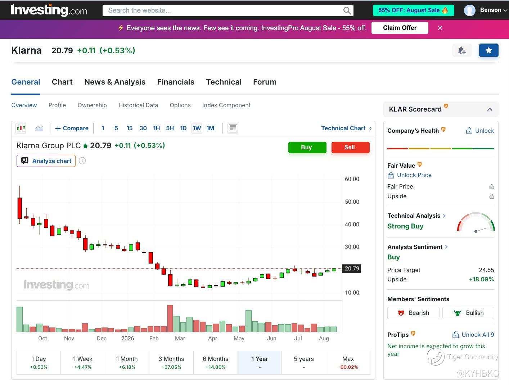Viewport: 509px width, 385px height.
Task: Select the 3 Months range
Action: coord(171,363)
